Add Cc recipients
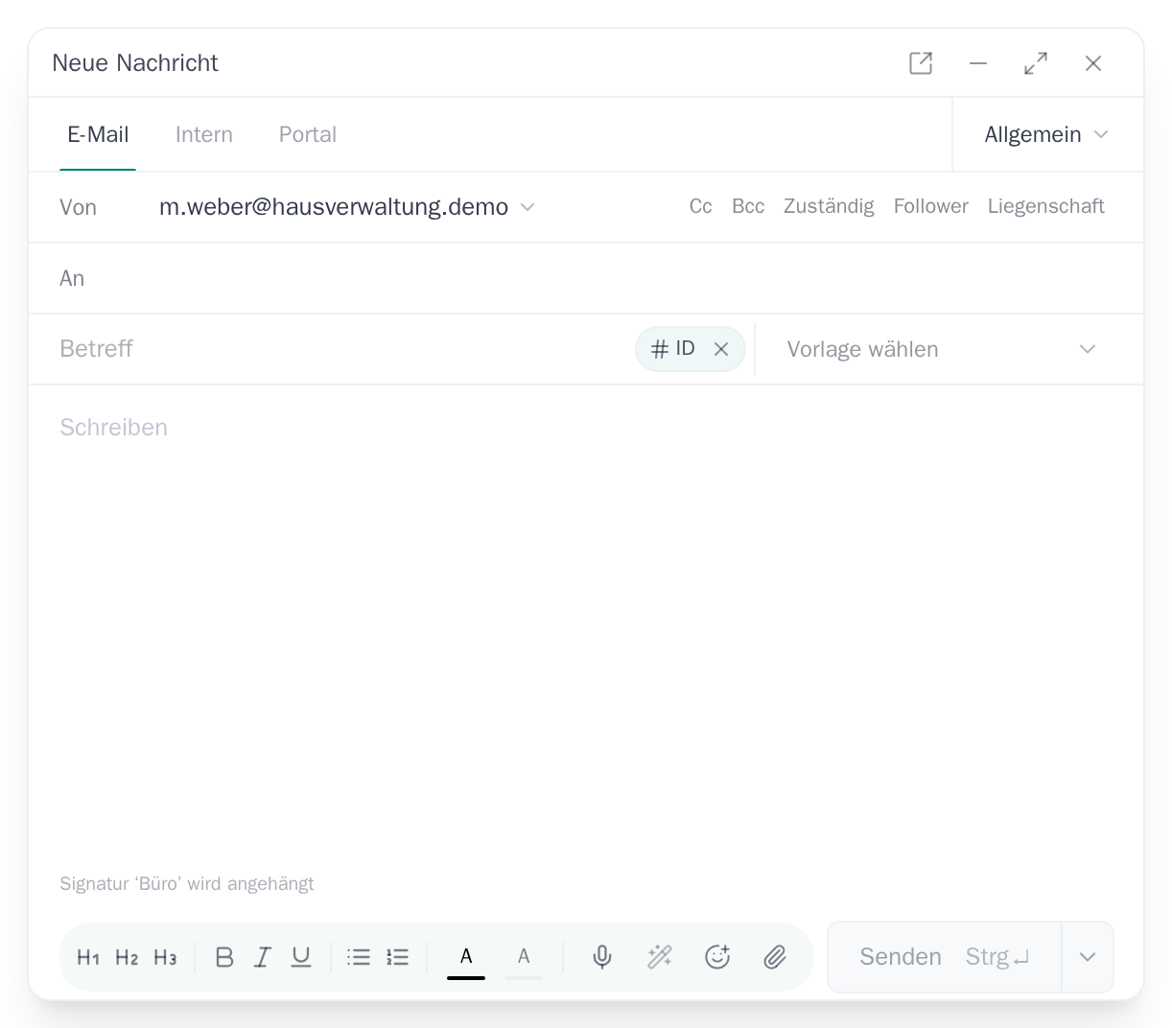Screen dimensions: 1172x1028 (701, 207)
